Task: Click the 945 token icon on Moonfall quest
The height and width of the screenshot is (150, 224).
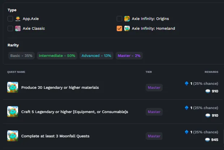Action: [207, 140]
